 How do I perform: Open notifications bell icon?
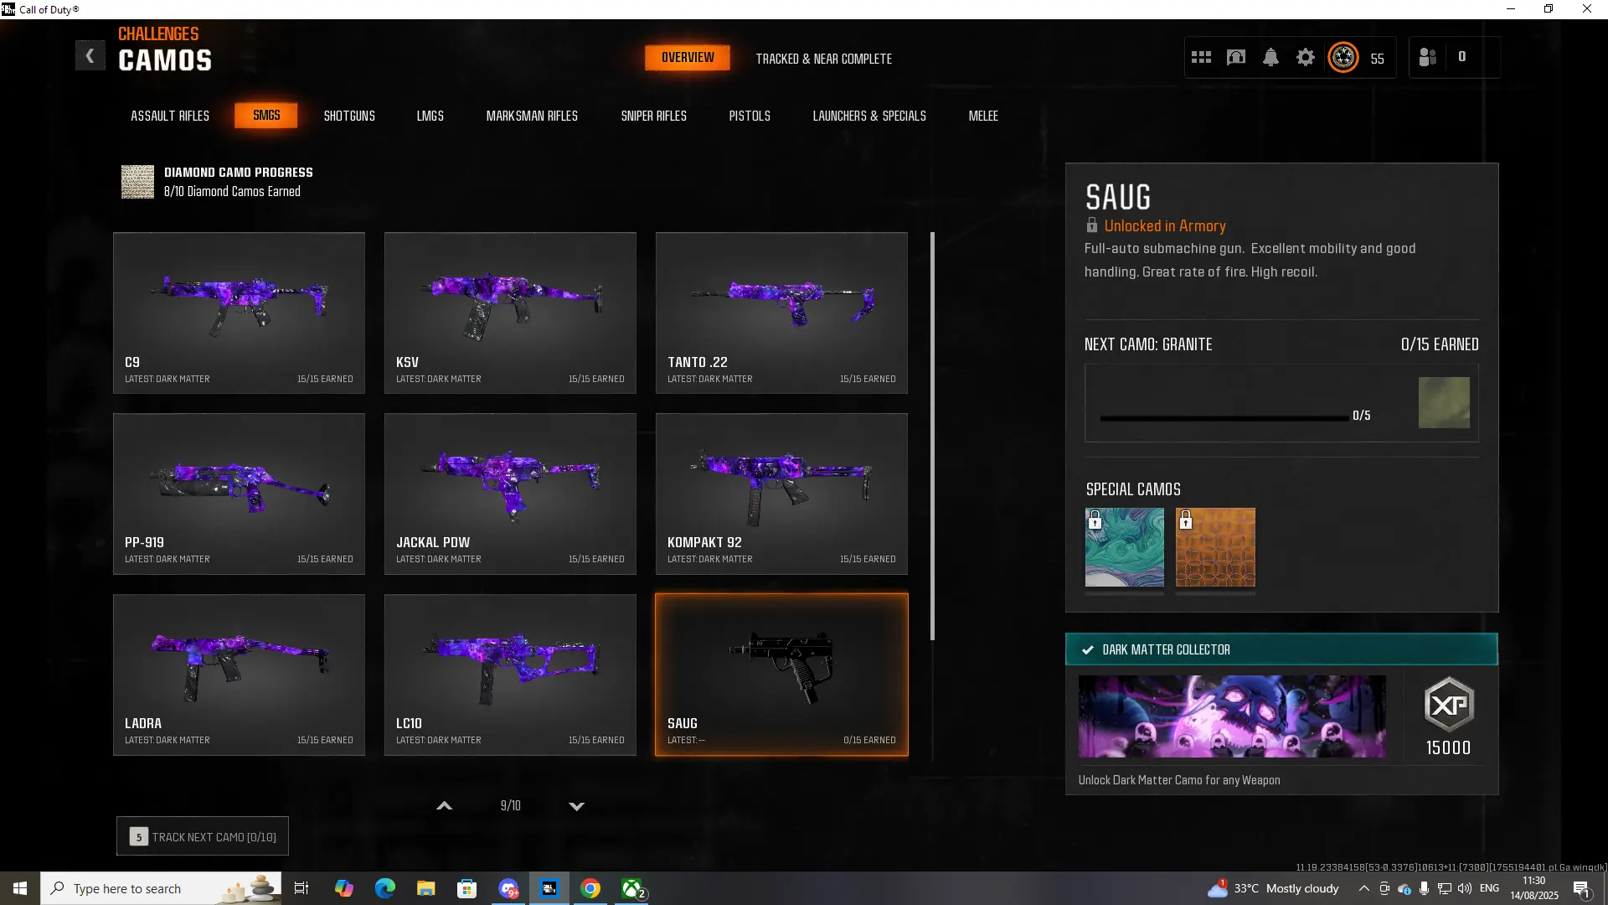tap(1270, 57)
